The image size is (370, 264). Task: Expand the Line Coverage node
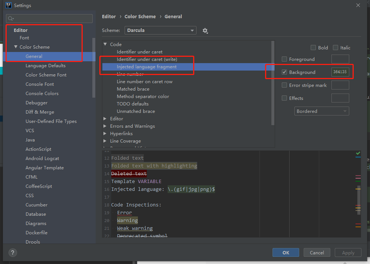[x=105, y=141]
